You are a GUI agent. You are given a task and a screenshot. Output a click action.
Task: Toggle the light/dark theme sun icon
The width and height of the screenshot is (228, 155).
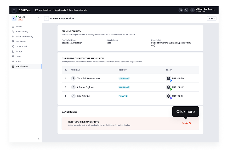(186, 10)
